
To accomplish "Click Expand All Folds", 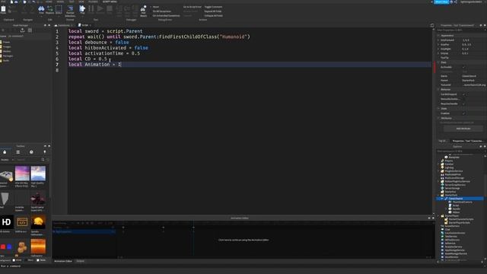I will click(x=213, y=11).
